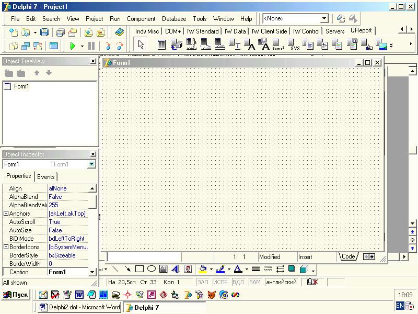Open dropdown arrow next to Open icon
Screen dimensions: 418x314
(x=35, y=32)
